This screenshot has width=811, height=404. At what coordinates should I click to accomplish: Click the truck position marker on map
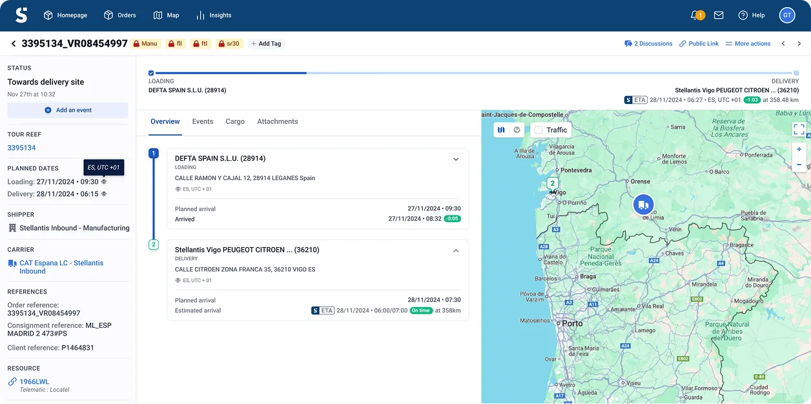coord(642,205)
